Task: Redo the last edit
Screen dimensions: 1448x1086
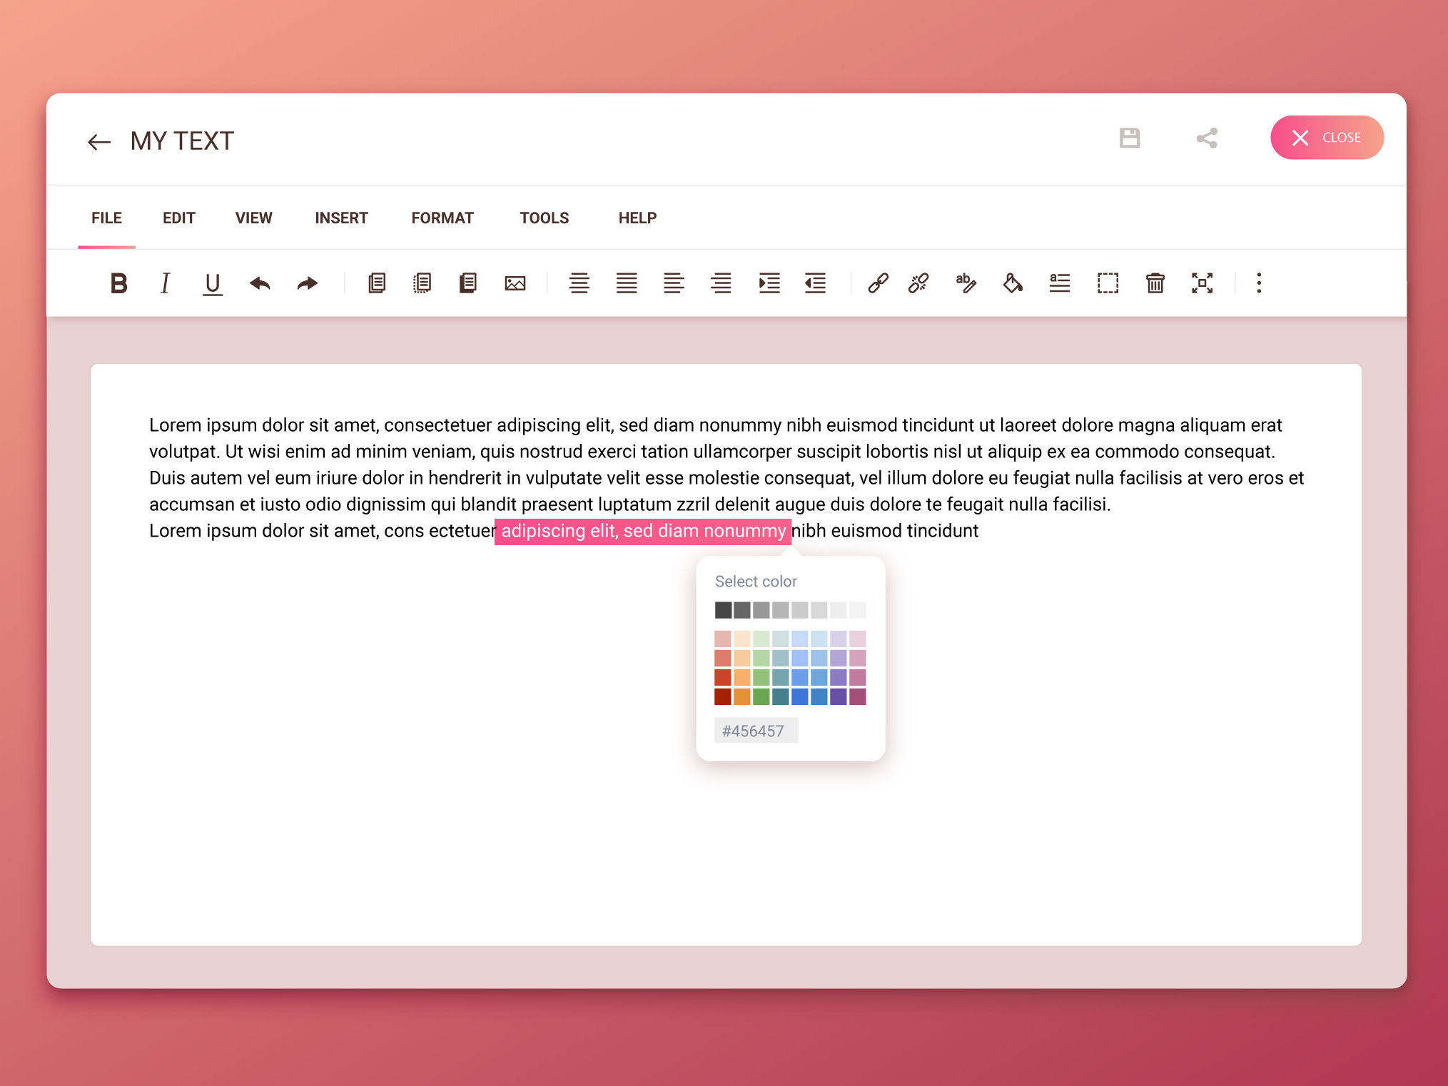Action: click(307, 283)
